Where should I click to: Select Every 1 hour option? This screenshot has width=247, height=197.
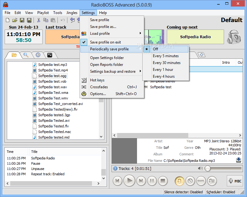166,70
